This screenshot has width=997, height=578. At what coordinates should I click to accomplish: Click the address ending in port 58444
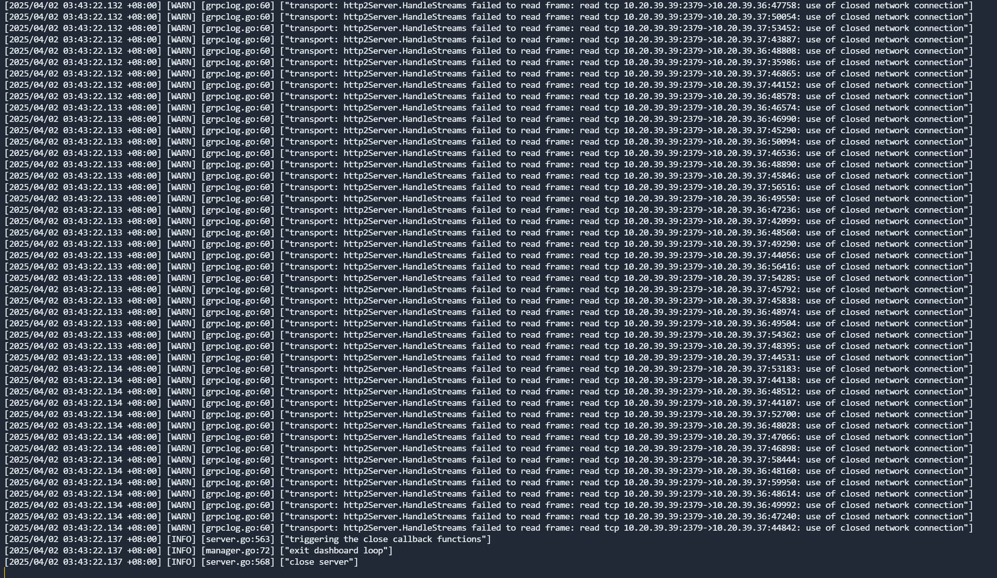tap(752, 460)
